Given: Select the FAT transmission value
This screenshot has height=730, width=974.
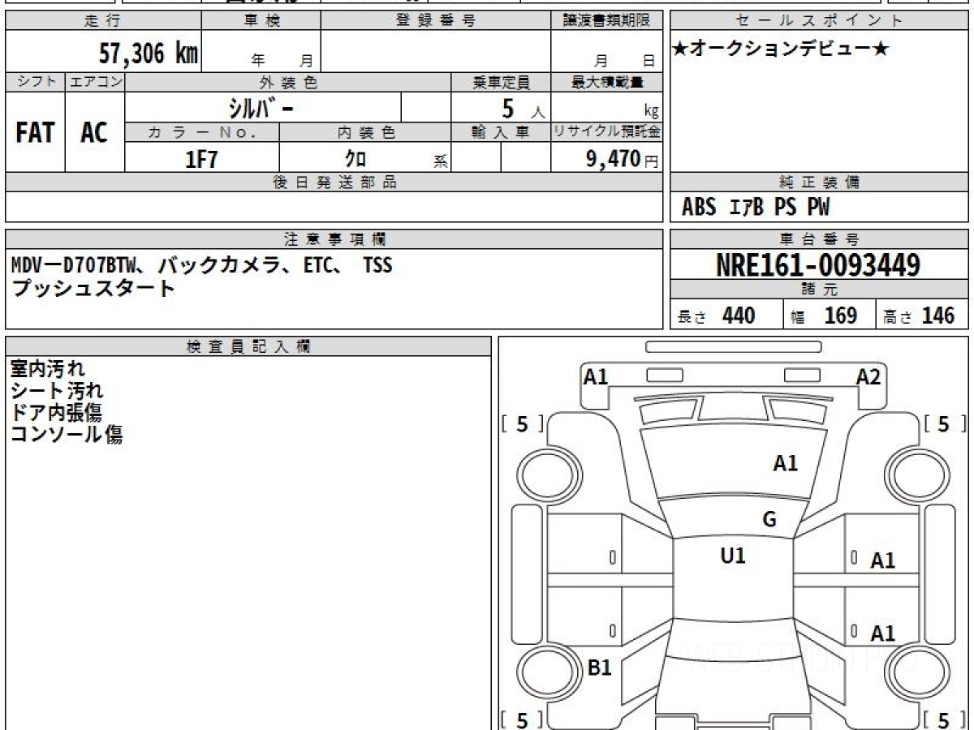Looking at the screenshot, I should (35, 133).
